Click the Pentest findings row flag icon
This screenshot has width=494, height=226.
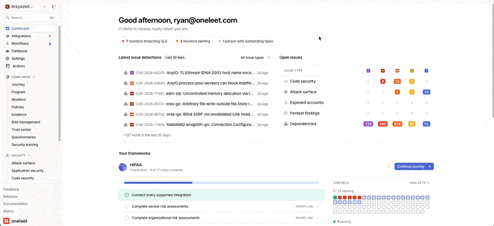click(x=286, y=113)
